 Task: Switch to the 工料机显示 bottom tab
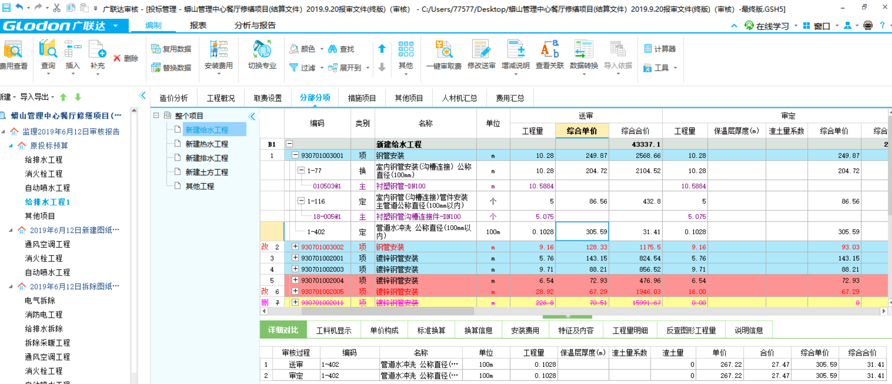click(x=334, y=330)
